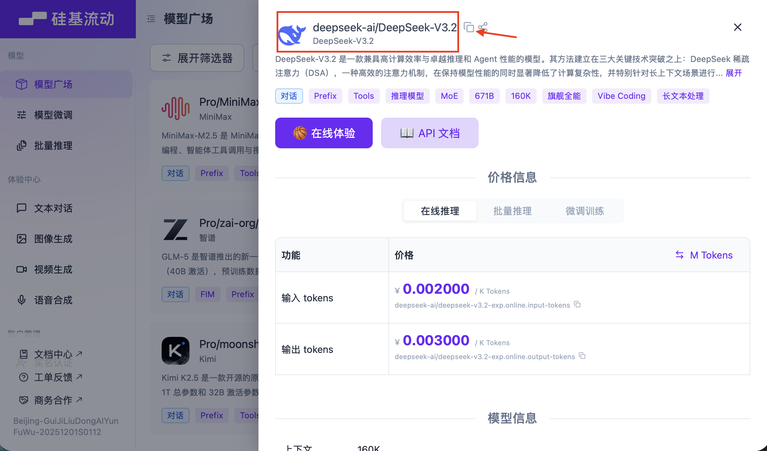Click the MiniMax waveform logo
This screenshot has height=451, width=767.
176,109
